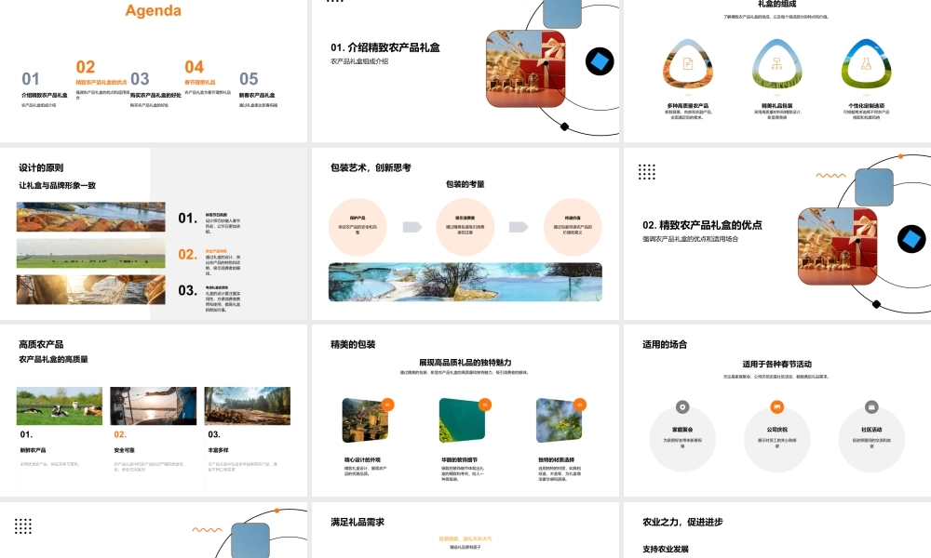Select the colorful mountains photo beside 01. on 设计的原则

[x=91, y=217]
